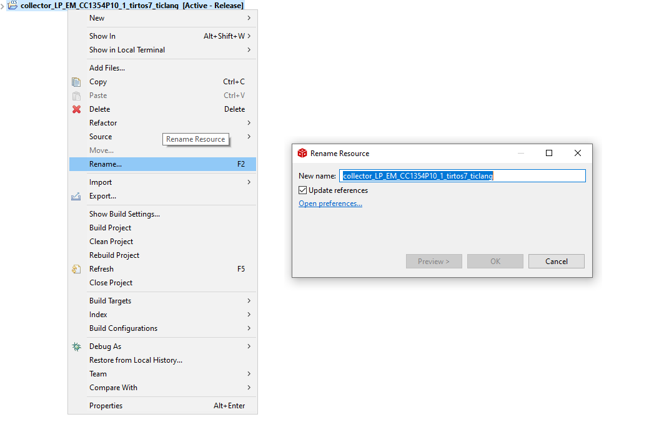Expand the project tree node arrow
This screenshot has width=654, height=422.
pos(3,6)
